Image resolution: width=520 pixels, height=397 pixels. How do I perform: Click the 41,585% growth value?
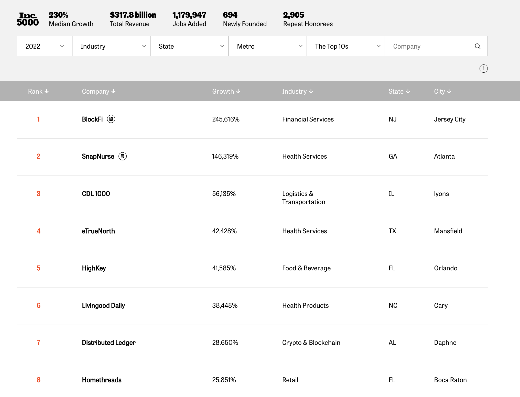tap(224, 268)
